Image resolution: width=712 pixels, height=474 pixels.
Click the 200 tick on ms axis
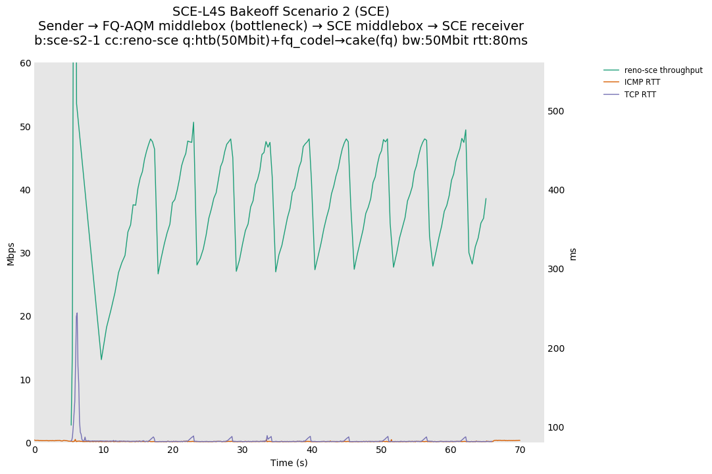point(557,348)
